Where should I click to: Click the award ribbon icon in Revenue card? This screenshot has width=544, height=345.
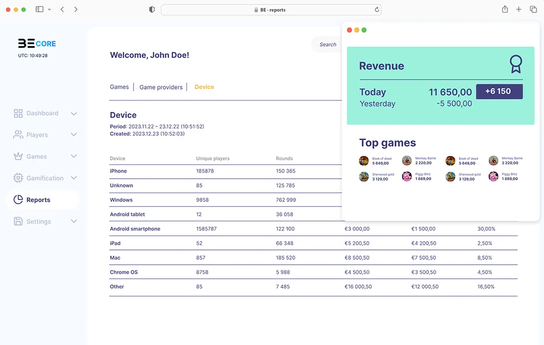pyautogui.click(x=516, y=64)
